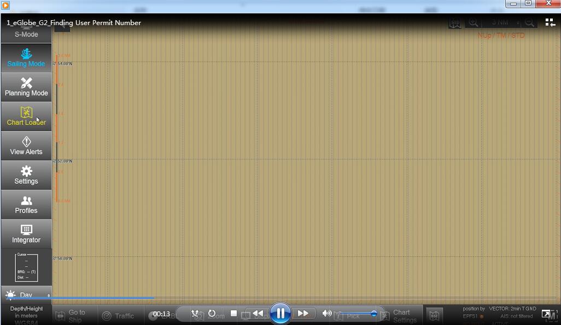Image resolution: width=561 pixels, height=325 pixels.
Task: Expand the Day palette dropdown
Action: point(26,294)
